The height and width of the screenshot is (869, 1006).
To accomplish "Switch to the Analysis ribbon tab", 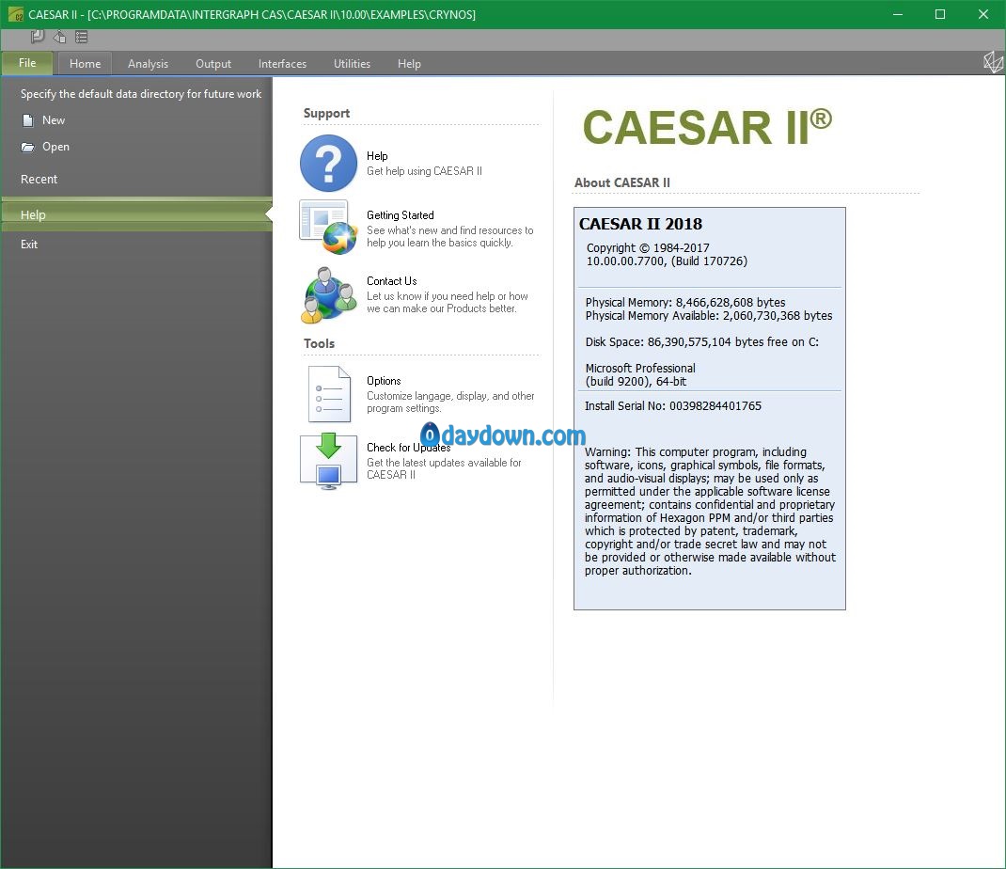I will coord(149,64).
